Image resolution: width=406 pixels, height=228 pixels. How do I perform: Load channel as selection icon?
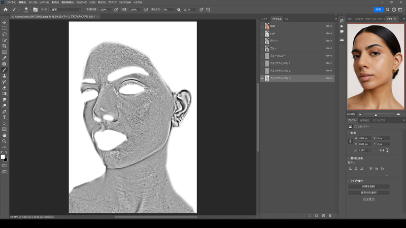point(310,216)
